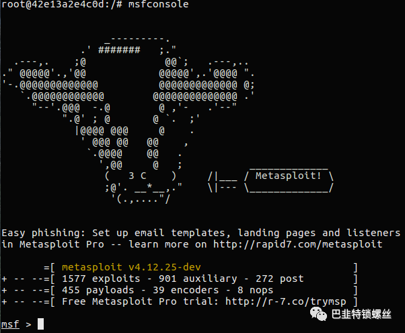The height and width of the screenshot is (333, 405).
Task: Click the "1577 exploits" count
Action: 101,279
